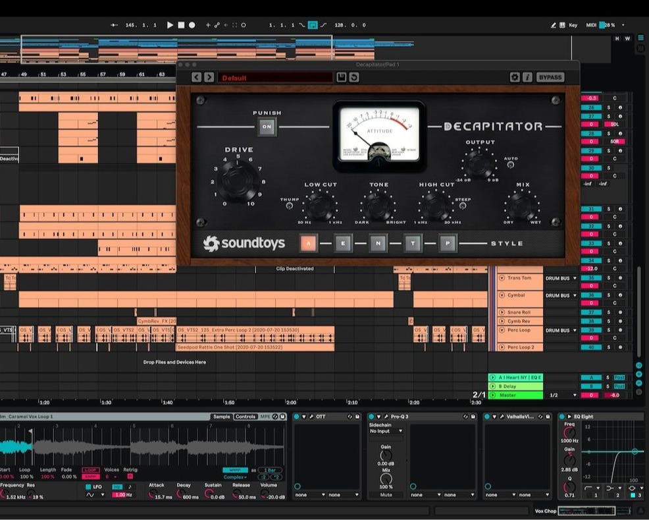
Task: Open the Complex warp mode dropdown
Action: 234,477
